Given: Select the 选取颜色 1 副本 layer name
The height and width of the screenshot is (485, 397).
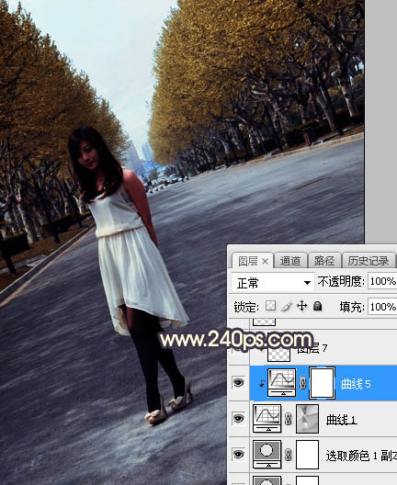Looking at the screenshot, I should (x=361, y=456).
